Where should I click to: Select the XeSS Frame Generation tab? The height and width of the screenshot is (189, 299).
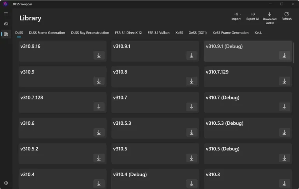(x=230, y=33)
